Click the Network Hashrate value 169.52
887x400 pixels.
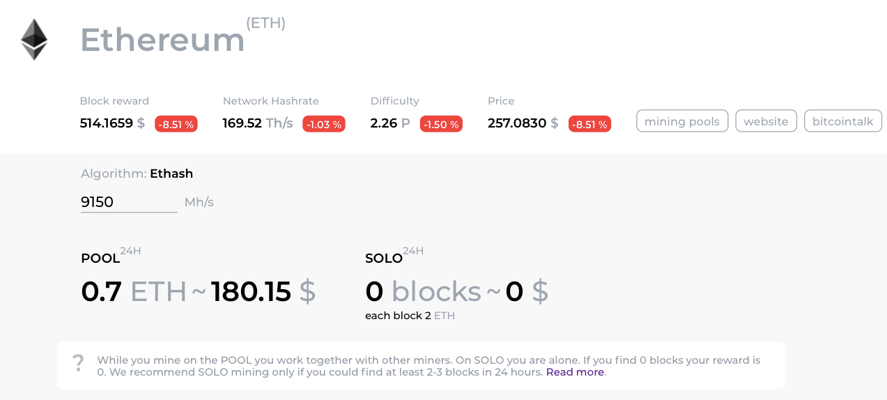tap(242, 123)
